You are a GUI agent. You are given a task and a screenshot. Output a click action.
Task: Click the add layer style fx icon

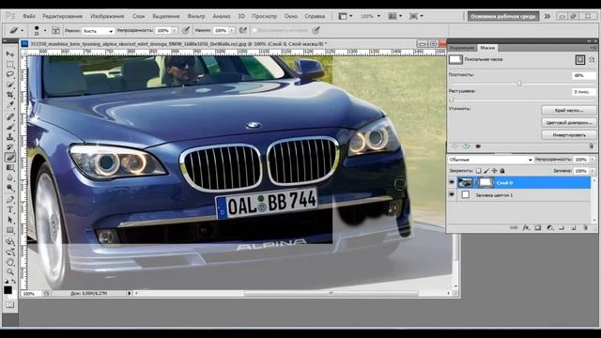[x=526, y=227]
